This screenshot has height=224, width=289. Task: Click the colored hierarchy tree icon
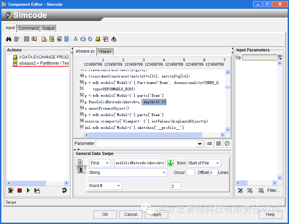[75, 39]
